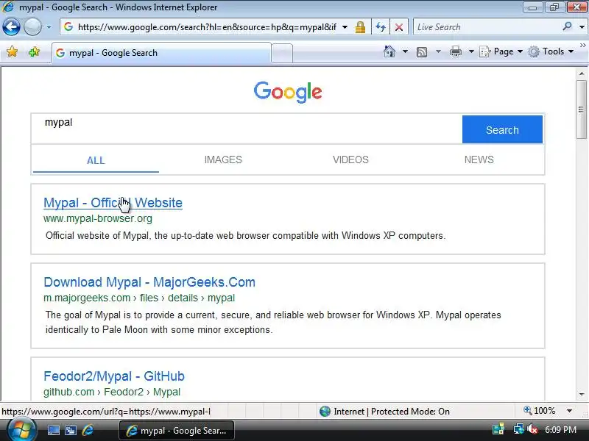589x441 pixels.
Task: Show more toolbar commands chevron
Action: 582,45
